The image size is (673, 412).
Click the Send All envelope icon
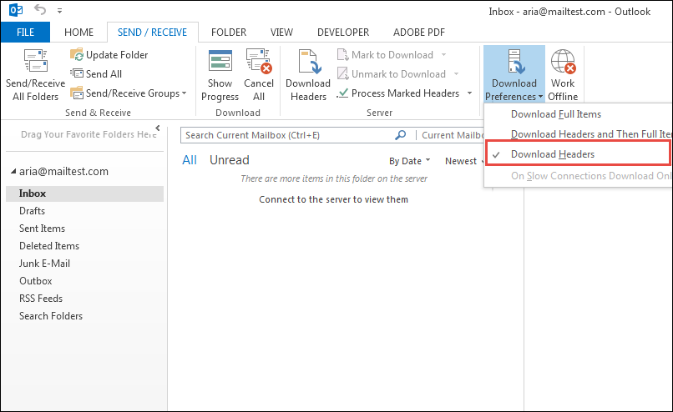coord(77,73)
